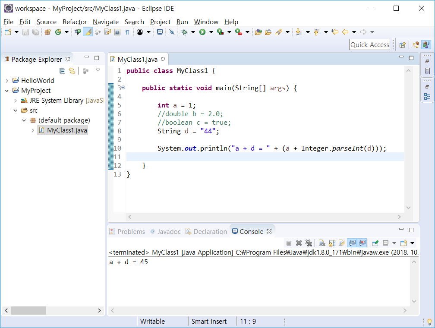
Task: Click the tip of the day lightbulb icon
Action: tap(429, 322)
